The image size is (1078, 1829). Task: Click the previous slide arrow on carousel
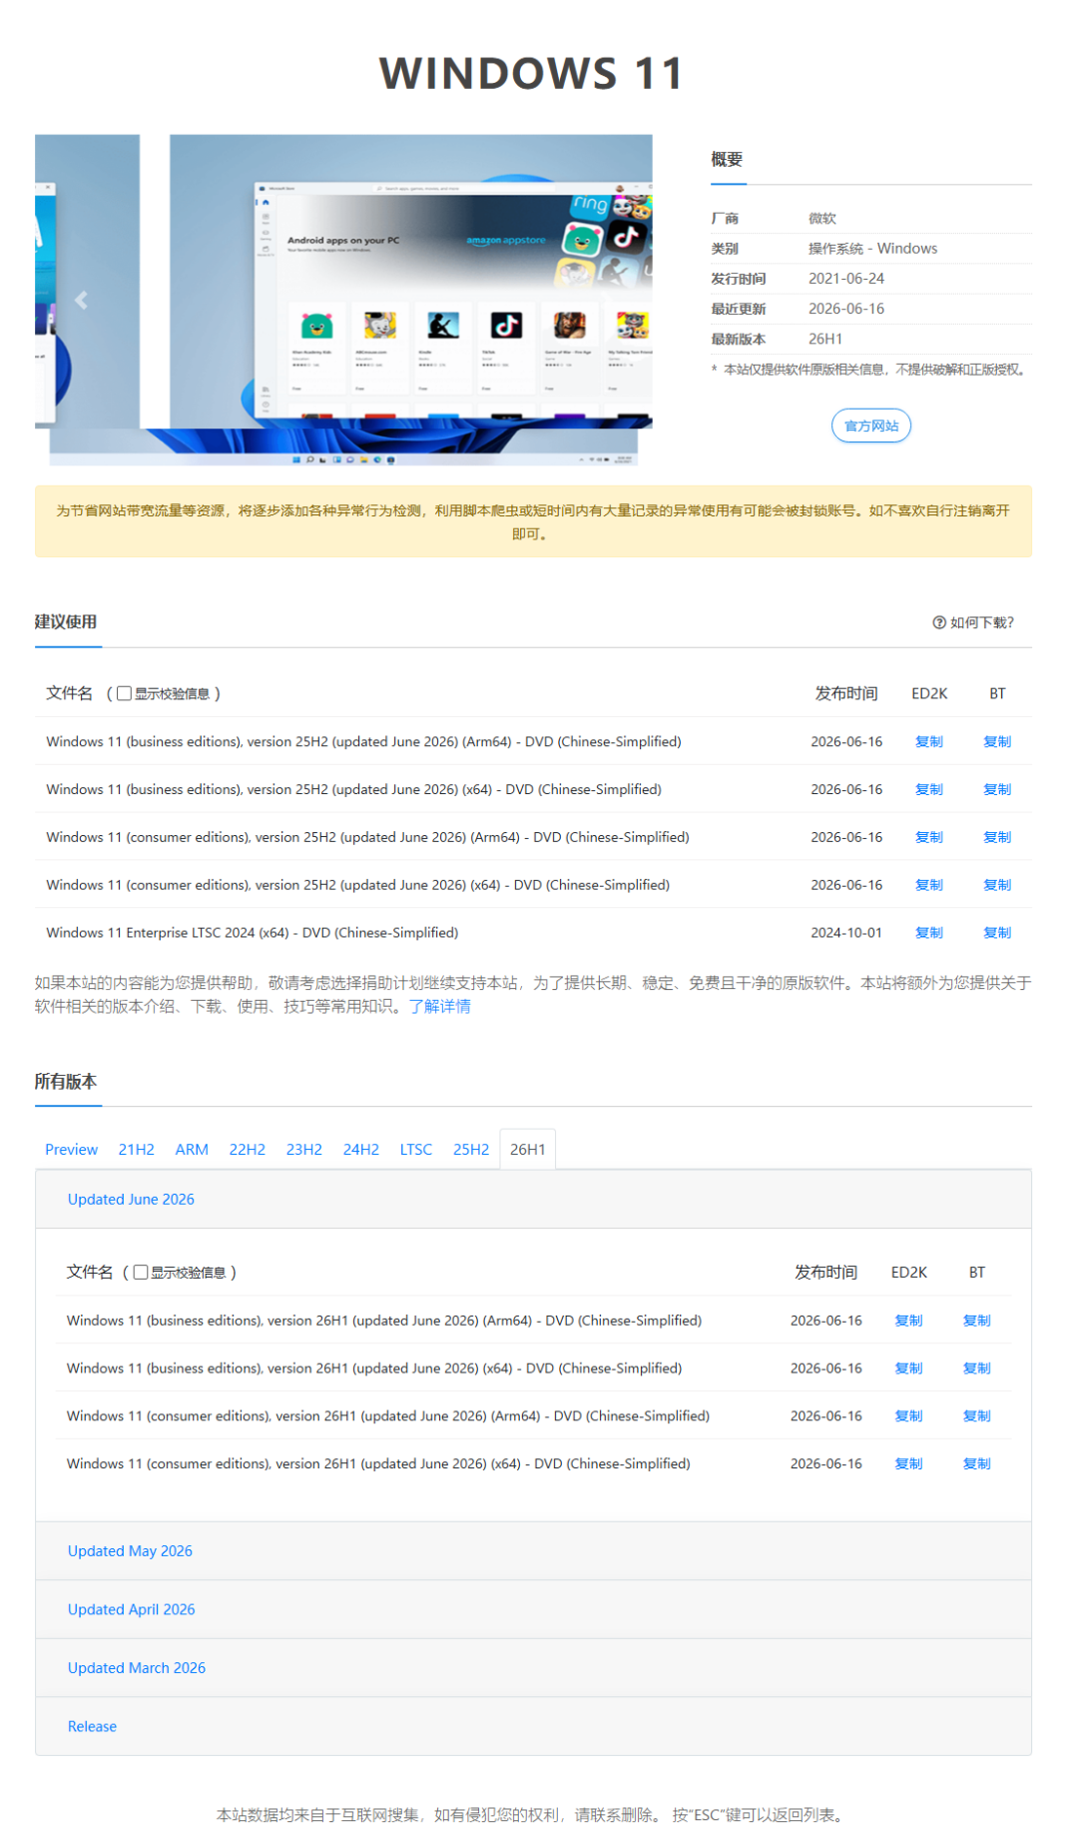[82, 300]
